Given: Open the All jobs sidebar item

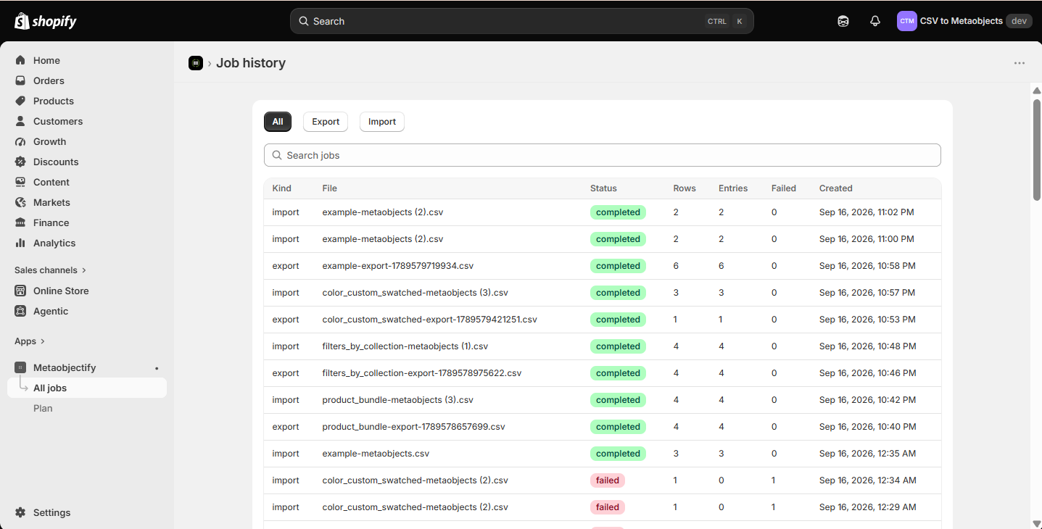Looking at the screenshot, I should [x=87, y=388].
